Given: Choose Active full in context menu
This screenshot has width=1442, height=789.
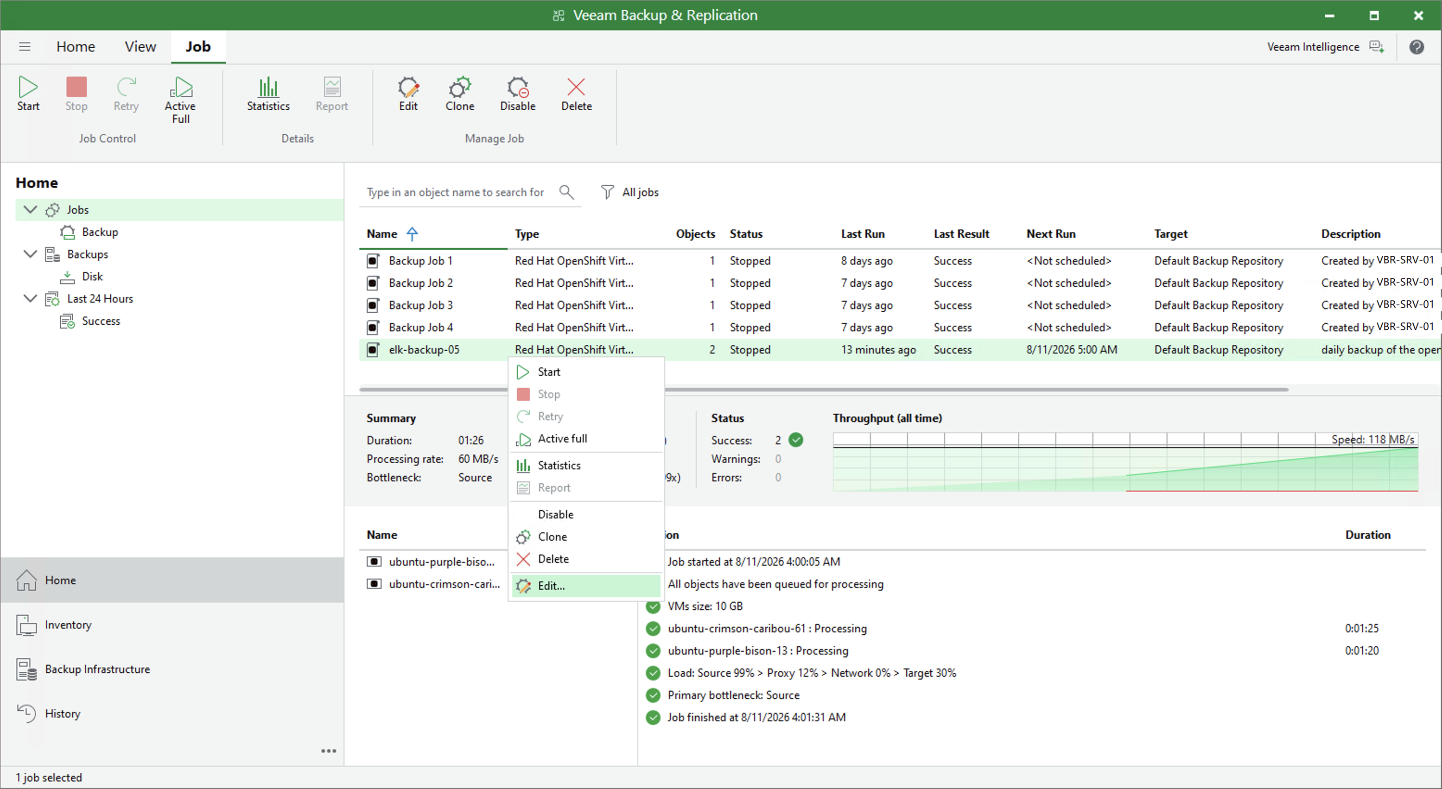Looking at the screenshot, I should coord(586,439).
